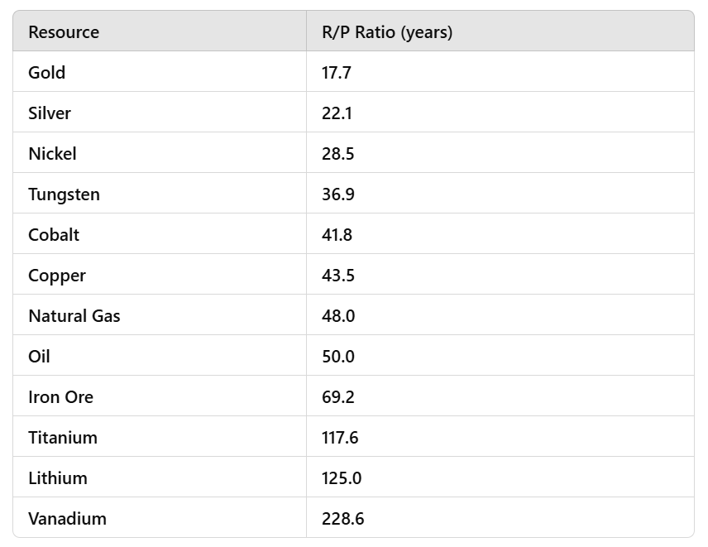Click the Iron Ore cell
708x547 pixels.
(60, 397)
